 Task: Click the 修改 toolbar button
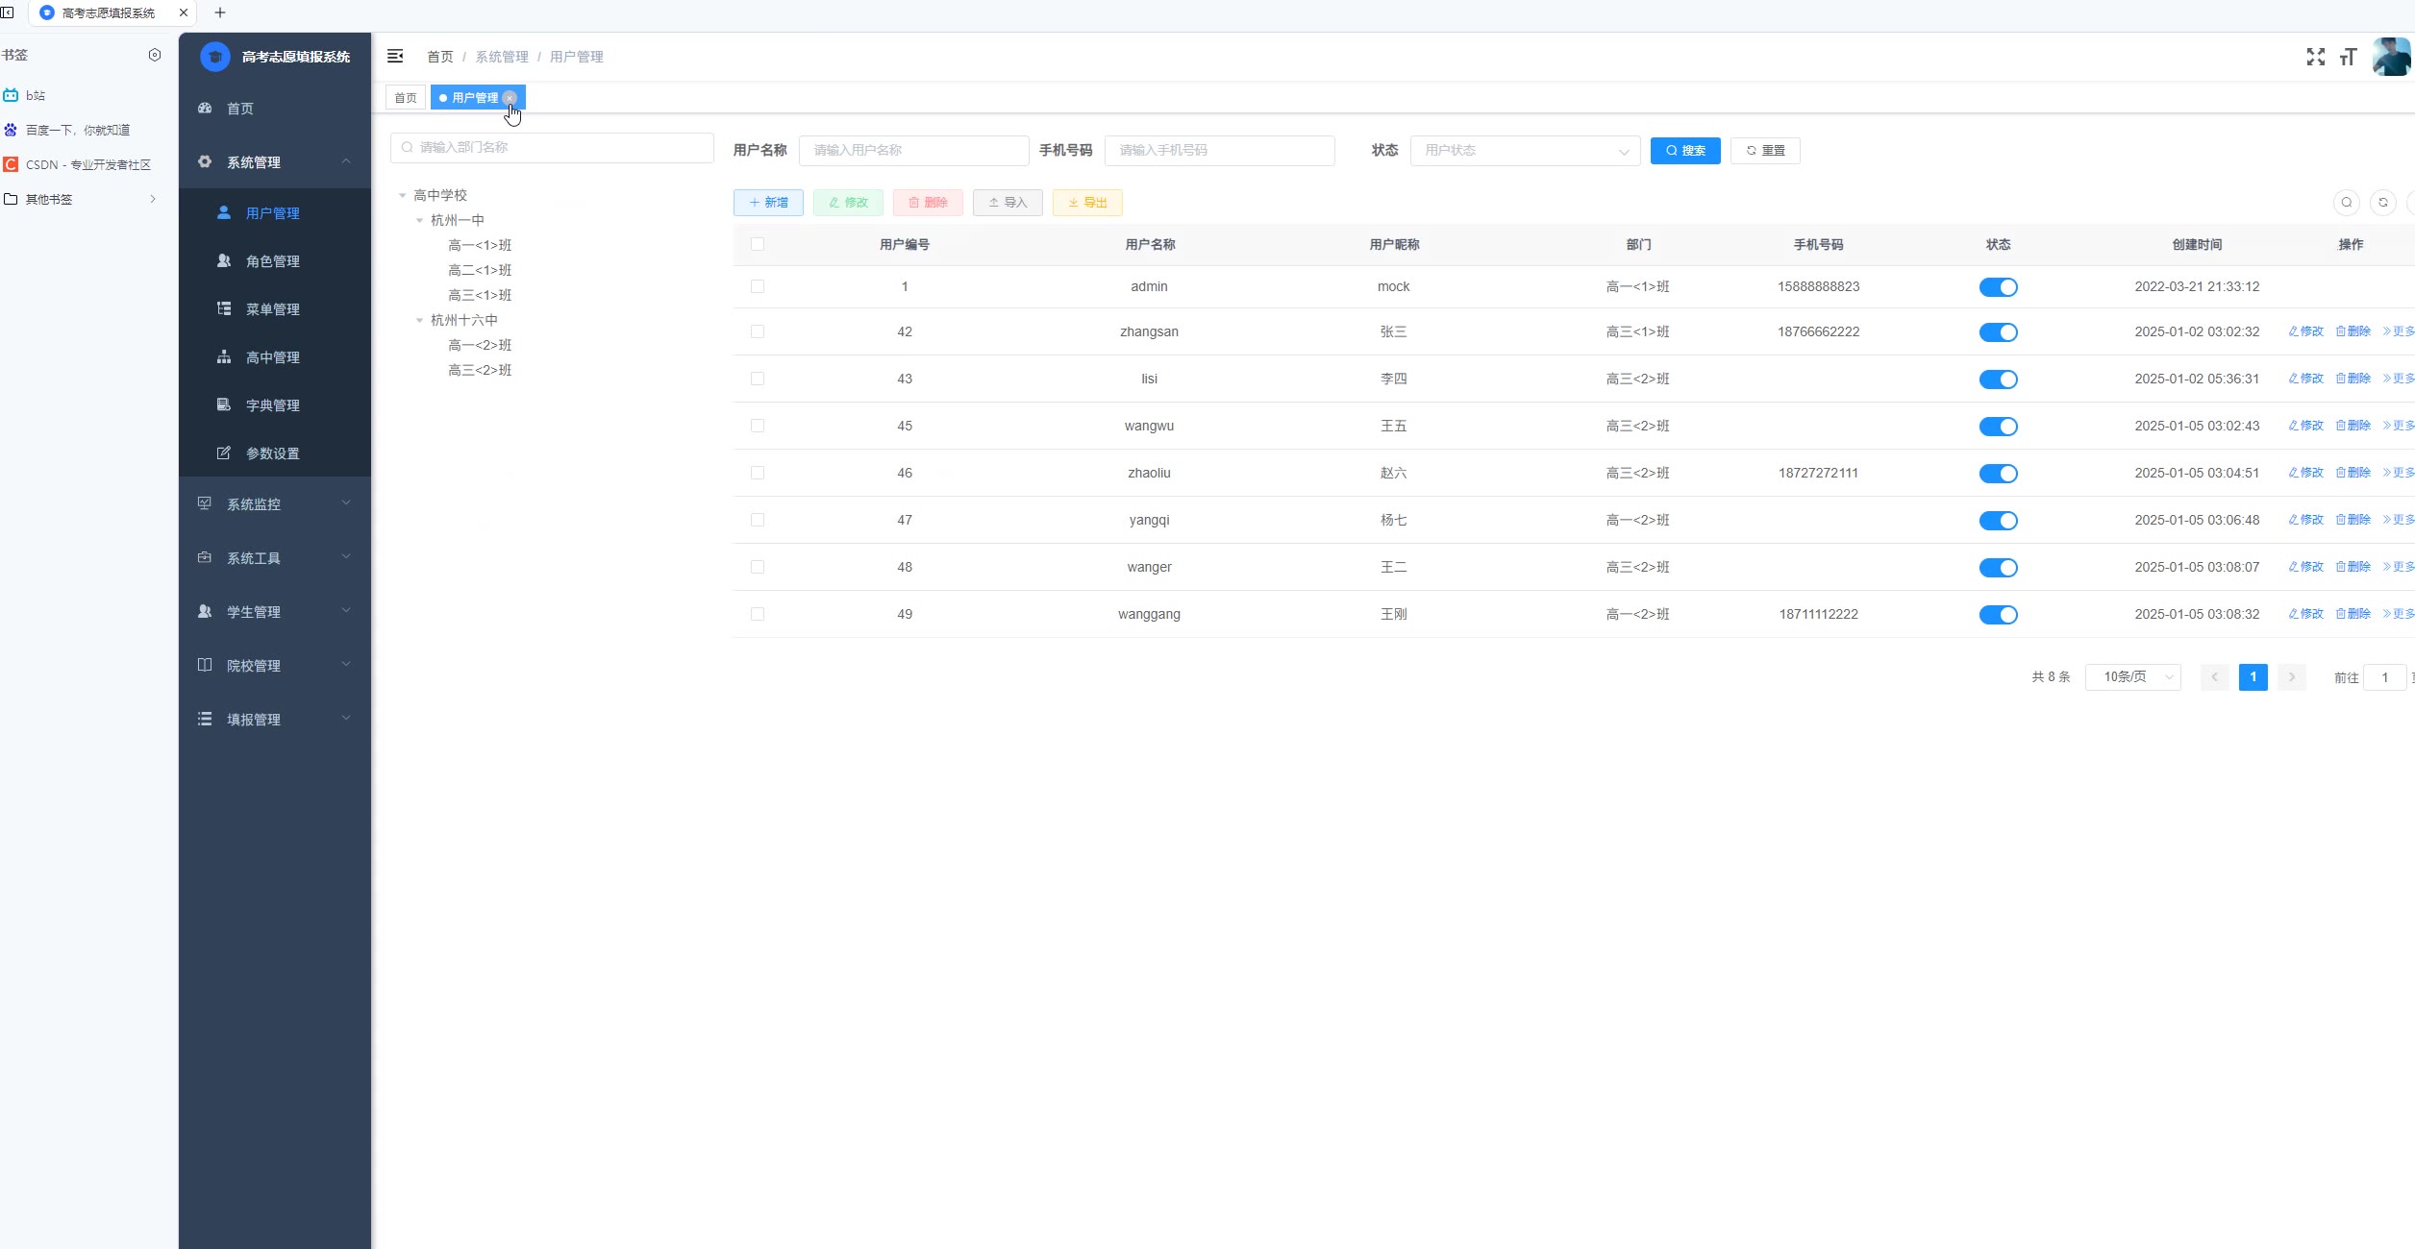848,203
